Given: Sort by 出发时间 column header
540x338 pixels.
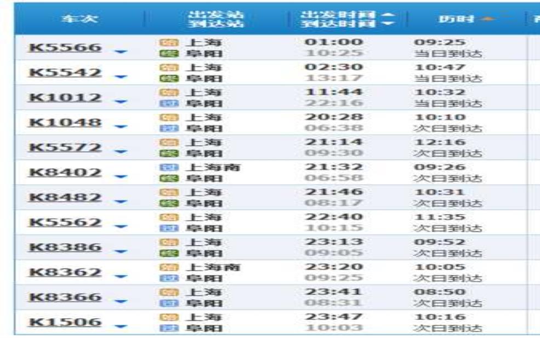Looking at the screenshot, I should click(x=346, y=15).
